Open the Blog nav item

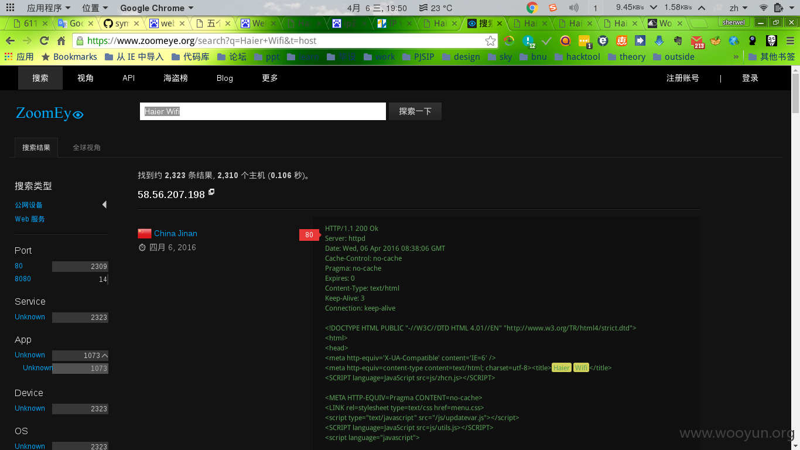click(x=225, y=78)
